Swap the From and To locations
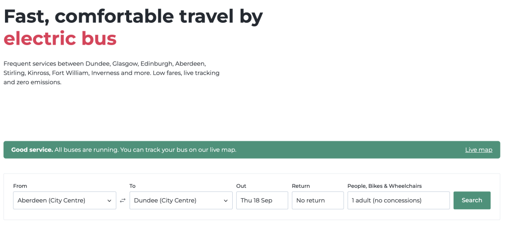This screenshot has height=229, width=506. (123, 201)
